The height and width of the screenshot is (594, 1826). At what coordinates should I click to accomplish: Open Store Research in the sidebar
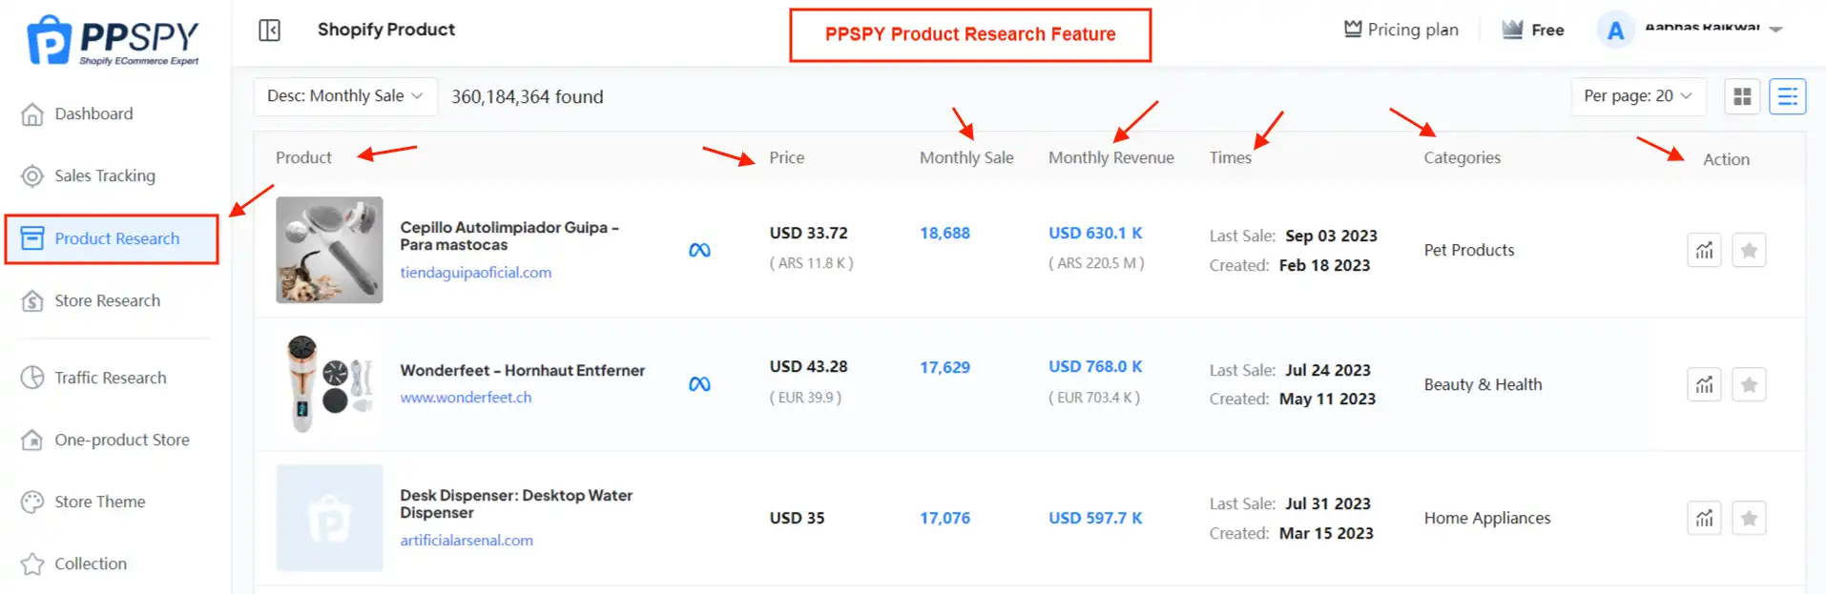(x=107, y=300)
